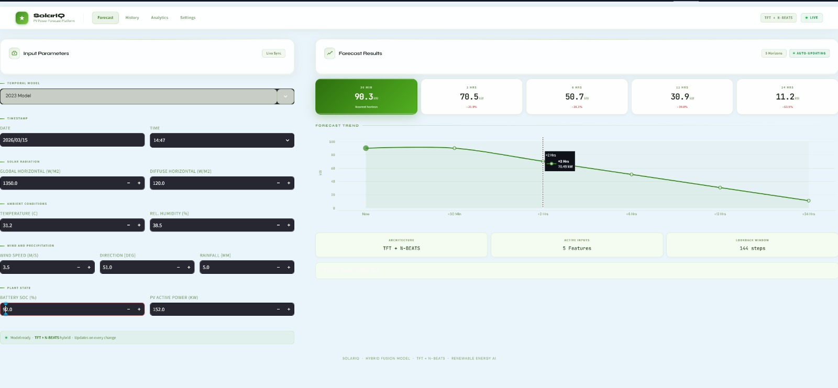Toggle the AUTO-UPDATING indicator

coord(809,53)
